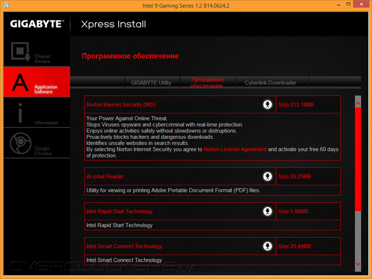Screen dimensions: 372x279
Task: Click the scrollbar up arrow
Action: pyautogui.click(x=358, y=103)
